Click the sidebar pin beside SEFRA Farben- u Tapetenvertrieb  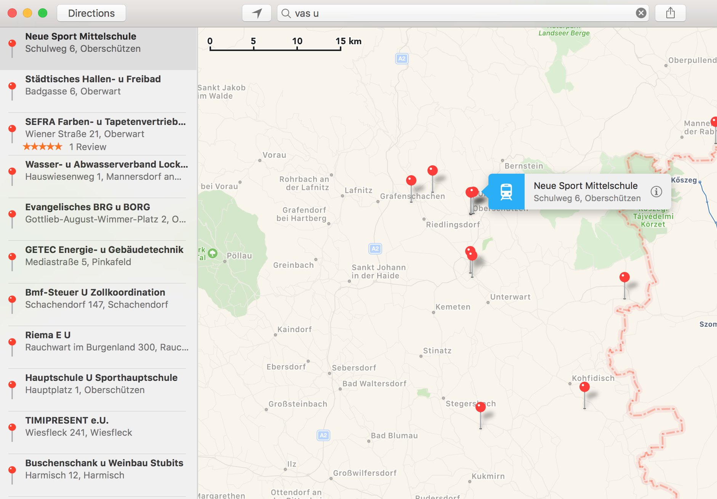12,134
